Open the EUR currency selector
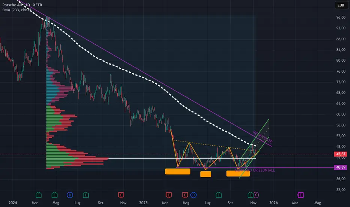 pos(341,5)
